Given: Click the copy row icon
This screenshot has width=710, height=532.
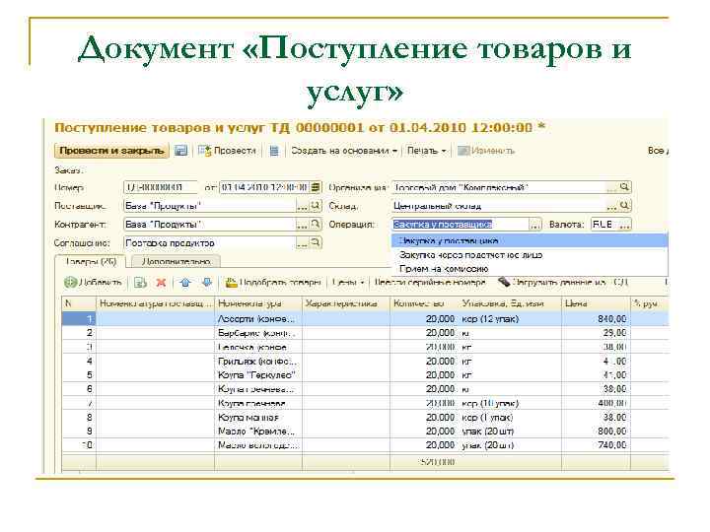Looking at the screenshot, I should 140,283.
